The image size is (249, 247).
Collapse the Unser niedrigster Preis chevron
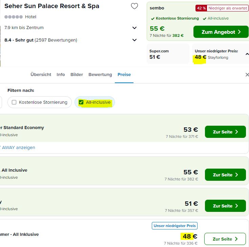pos(247,54)
